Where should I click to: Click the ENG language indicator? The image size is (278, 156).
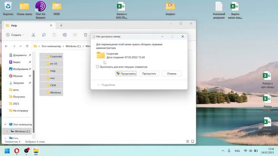click(x=237, y=151)
